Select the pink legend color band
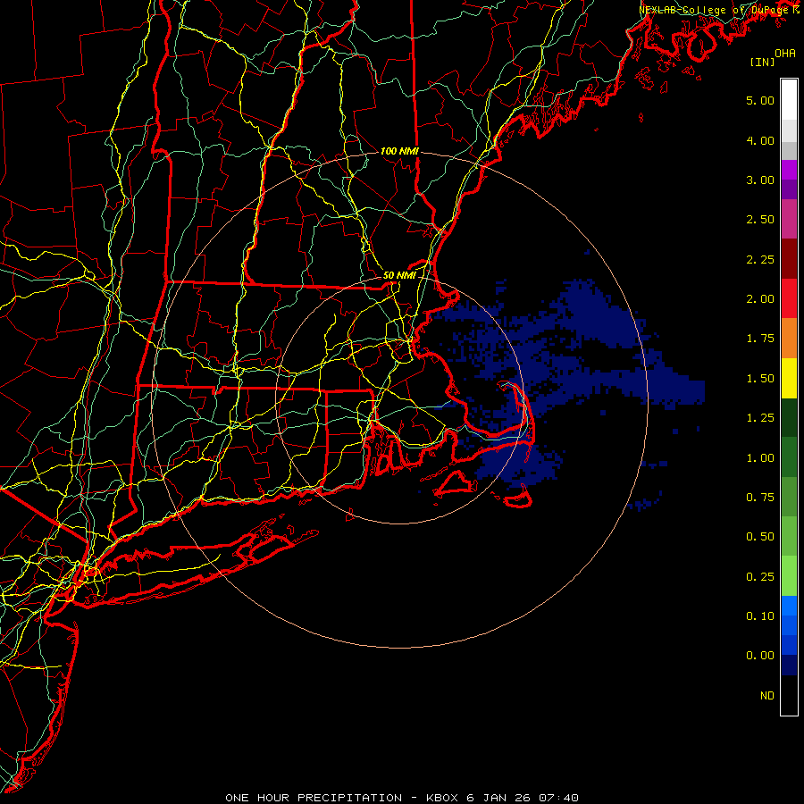 pos(789,219)
